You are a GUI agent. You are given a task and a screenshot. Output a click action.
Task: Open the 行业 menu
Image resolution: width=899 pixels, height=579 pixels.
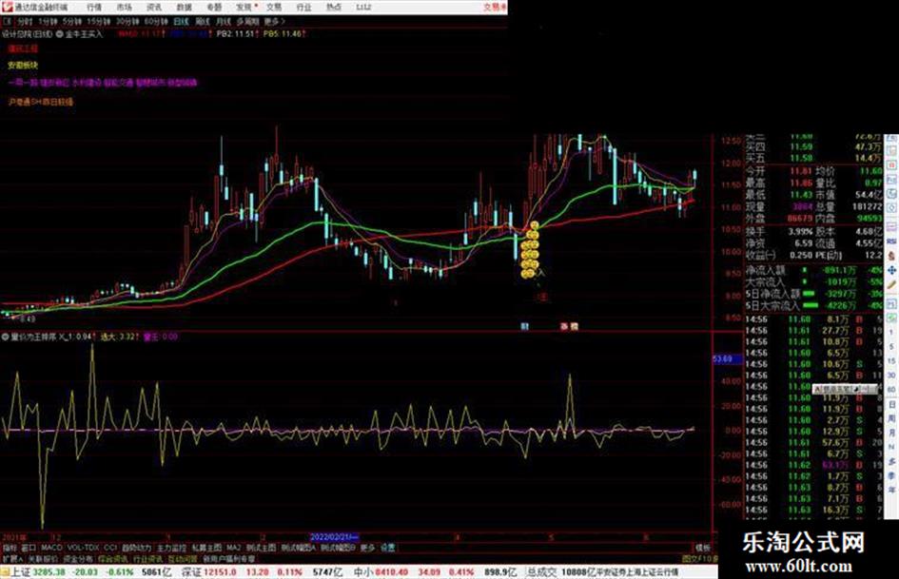pos(303,7)
